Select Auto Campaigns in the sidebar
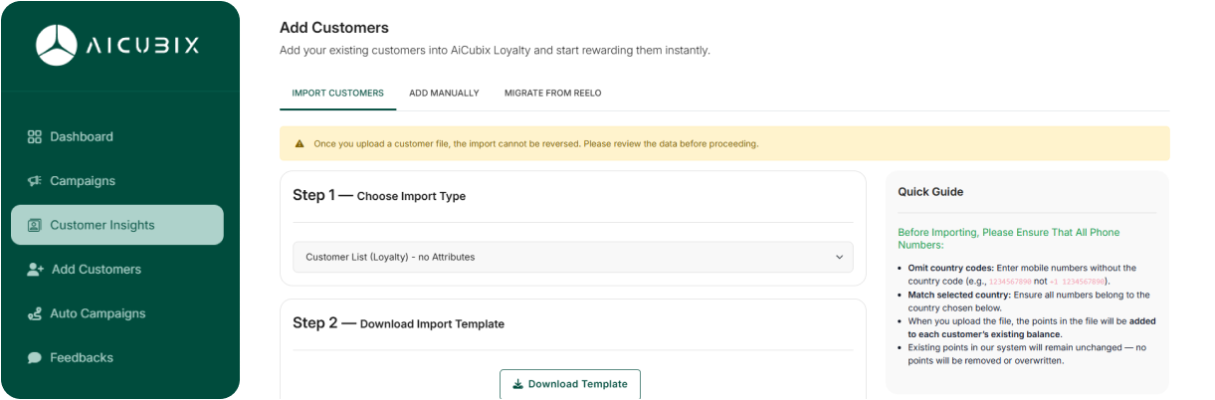Viewport: 1215px width, 400px height. 98,313
